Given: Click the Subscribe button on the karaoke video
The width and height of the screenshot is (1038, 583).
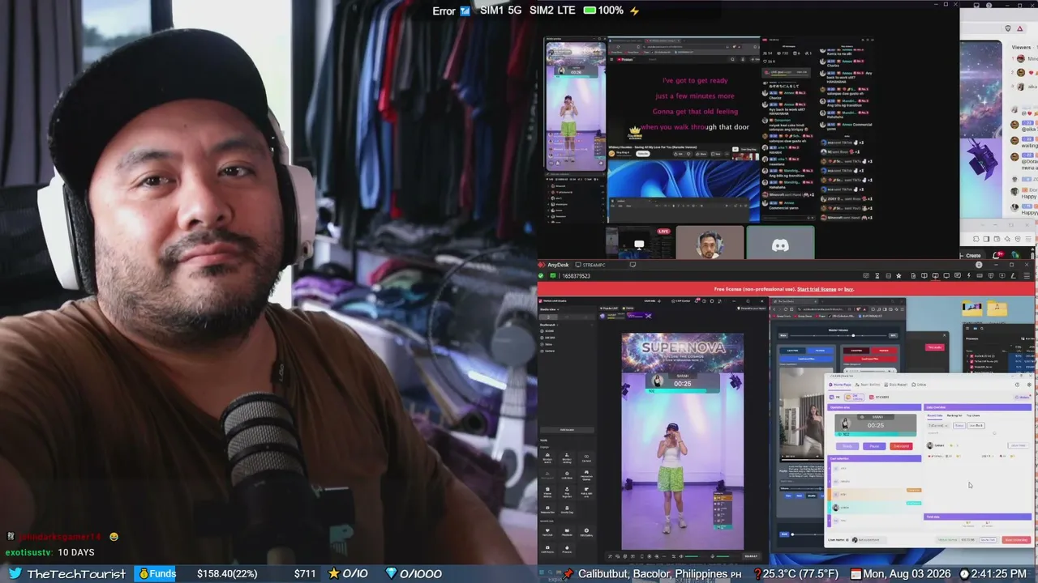Looking at the screenshot, I should [x=643, y=153].
